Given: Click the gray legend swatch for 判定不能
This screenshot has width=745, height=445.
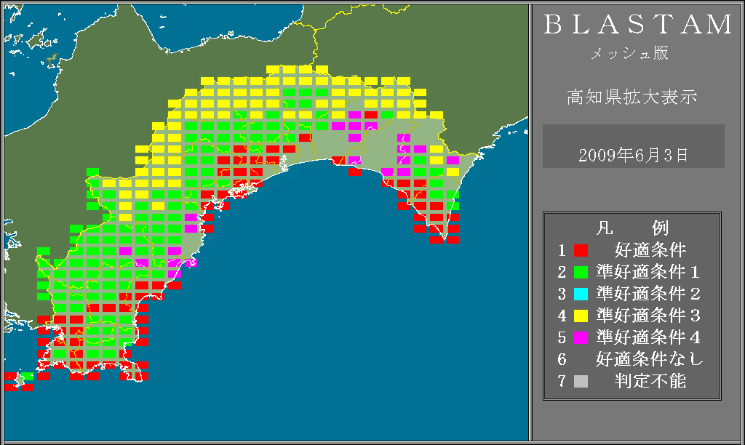Looking at the screenshot, I should (581, 381).
